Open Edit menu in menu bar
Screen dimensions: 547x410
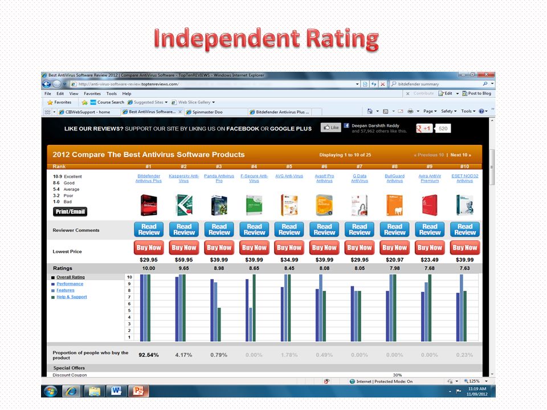(x=60, y=93)
